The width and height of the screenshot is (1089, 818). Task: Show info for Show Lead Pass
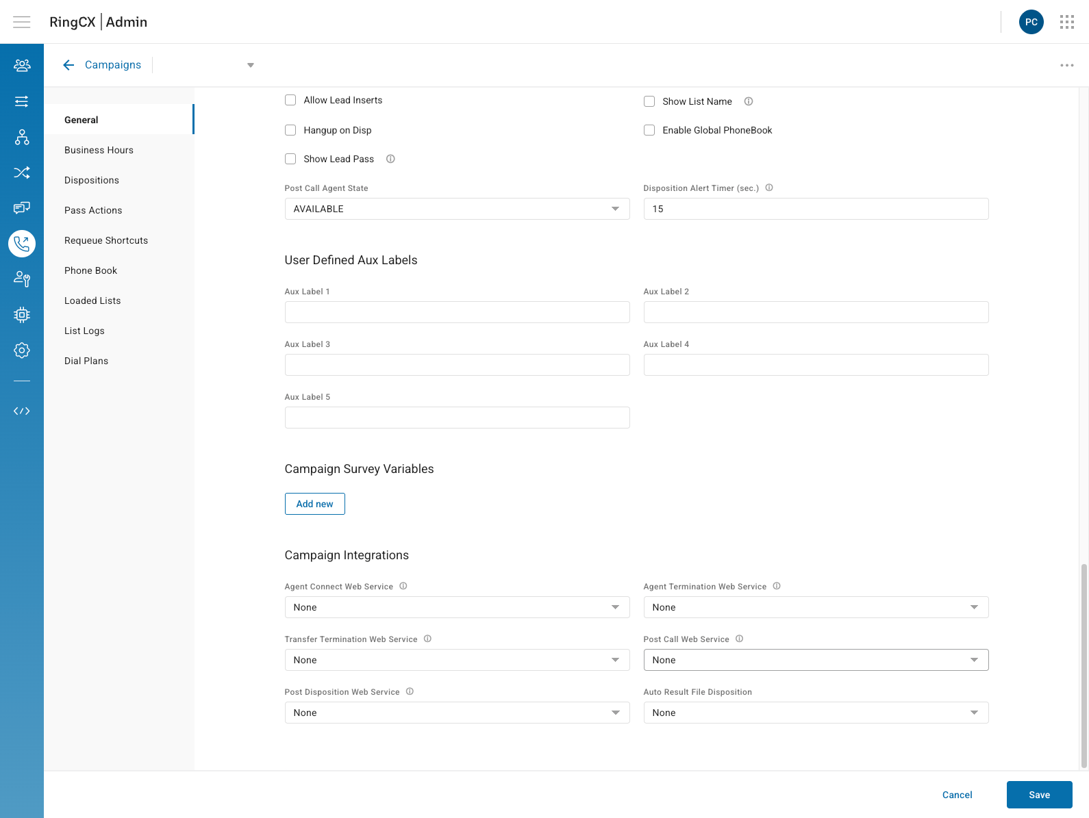click(390, 159)
